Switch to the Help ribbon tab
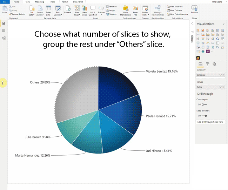Screen dimensions: 228x190 pyautogui.click(x=53, y=2)
